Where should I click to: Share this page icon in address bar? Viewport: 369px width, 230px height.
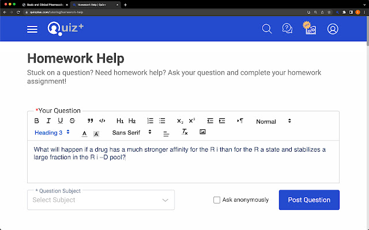pyautogui.click(x=322, y=12)
